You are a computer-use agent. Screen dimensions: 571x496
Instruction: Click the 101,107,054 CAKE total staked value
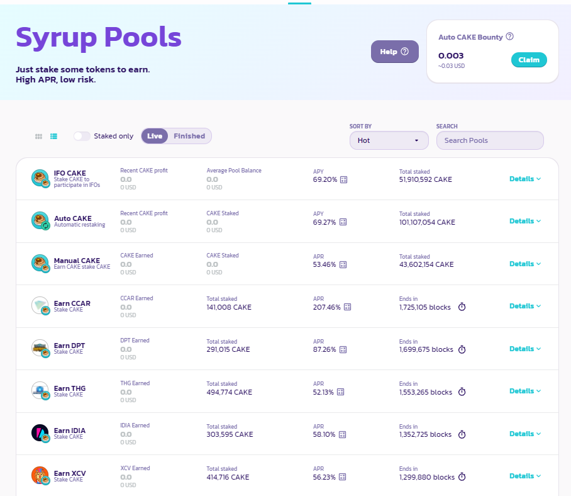(427, 222)
